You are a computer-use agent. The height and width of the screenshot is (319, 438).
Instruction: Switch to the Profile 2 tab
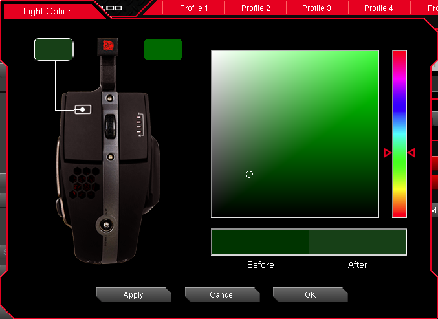point(256,8)
